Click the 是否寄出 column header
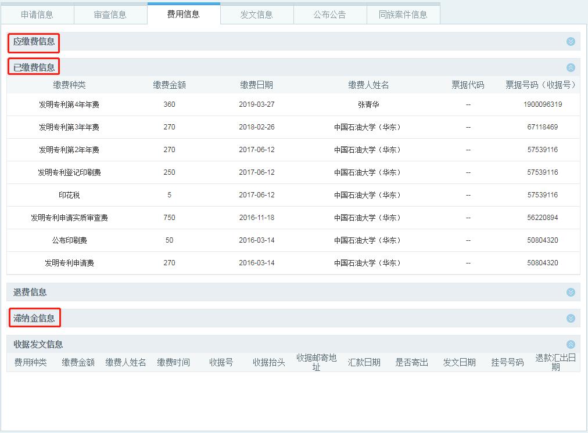The width and height of the screenshot is (588, 433). (412, 363)
